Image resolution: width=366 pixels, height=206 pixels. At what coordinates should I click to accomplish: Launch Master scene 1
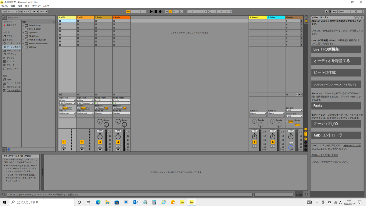click(287, 21)
